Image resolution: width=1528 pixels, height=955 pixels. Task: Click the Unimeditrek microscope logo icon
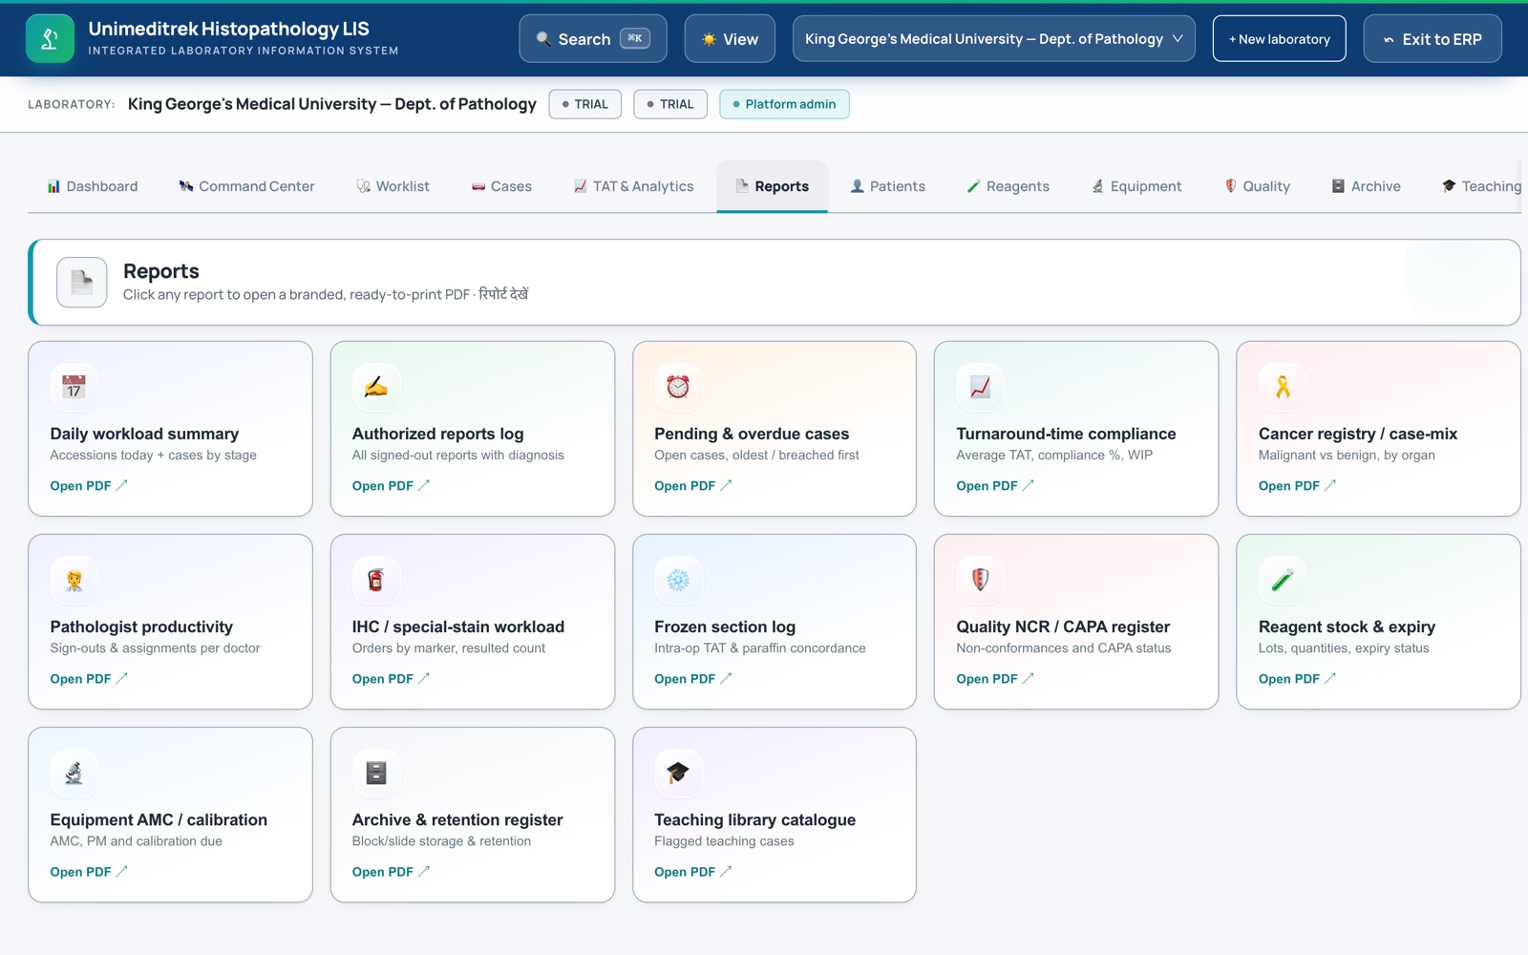tap(50, 39)
